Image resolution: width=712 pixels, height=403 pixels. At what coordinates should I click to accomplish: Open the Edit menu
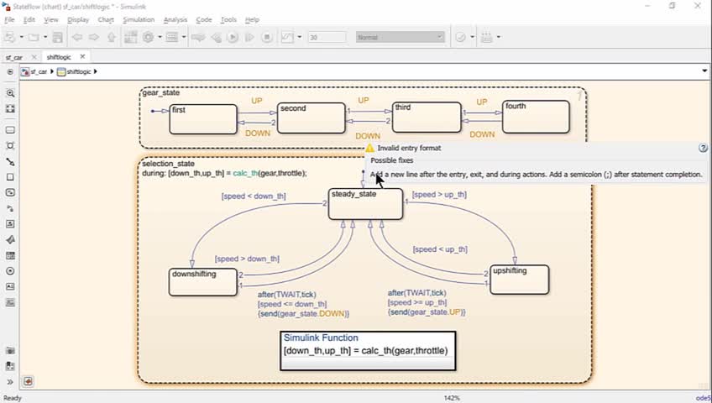tap(29, 19)
